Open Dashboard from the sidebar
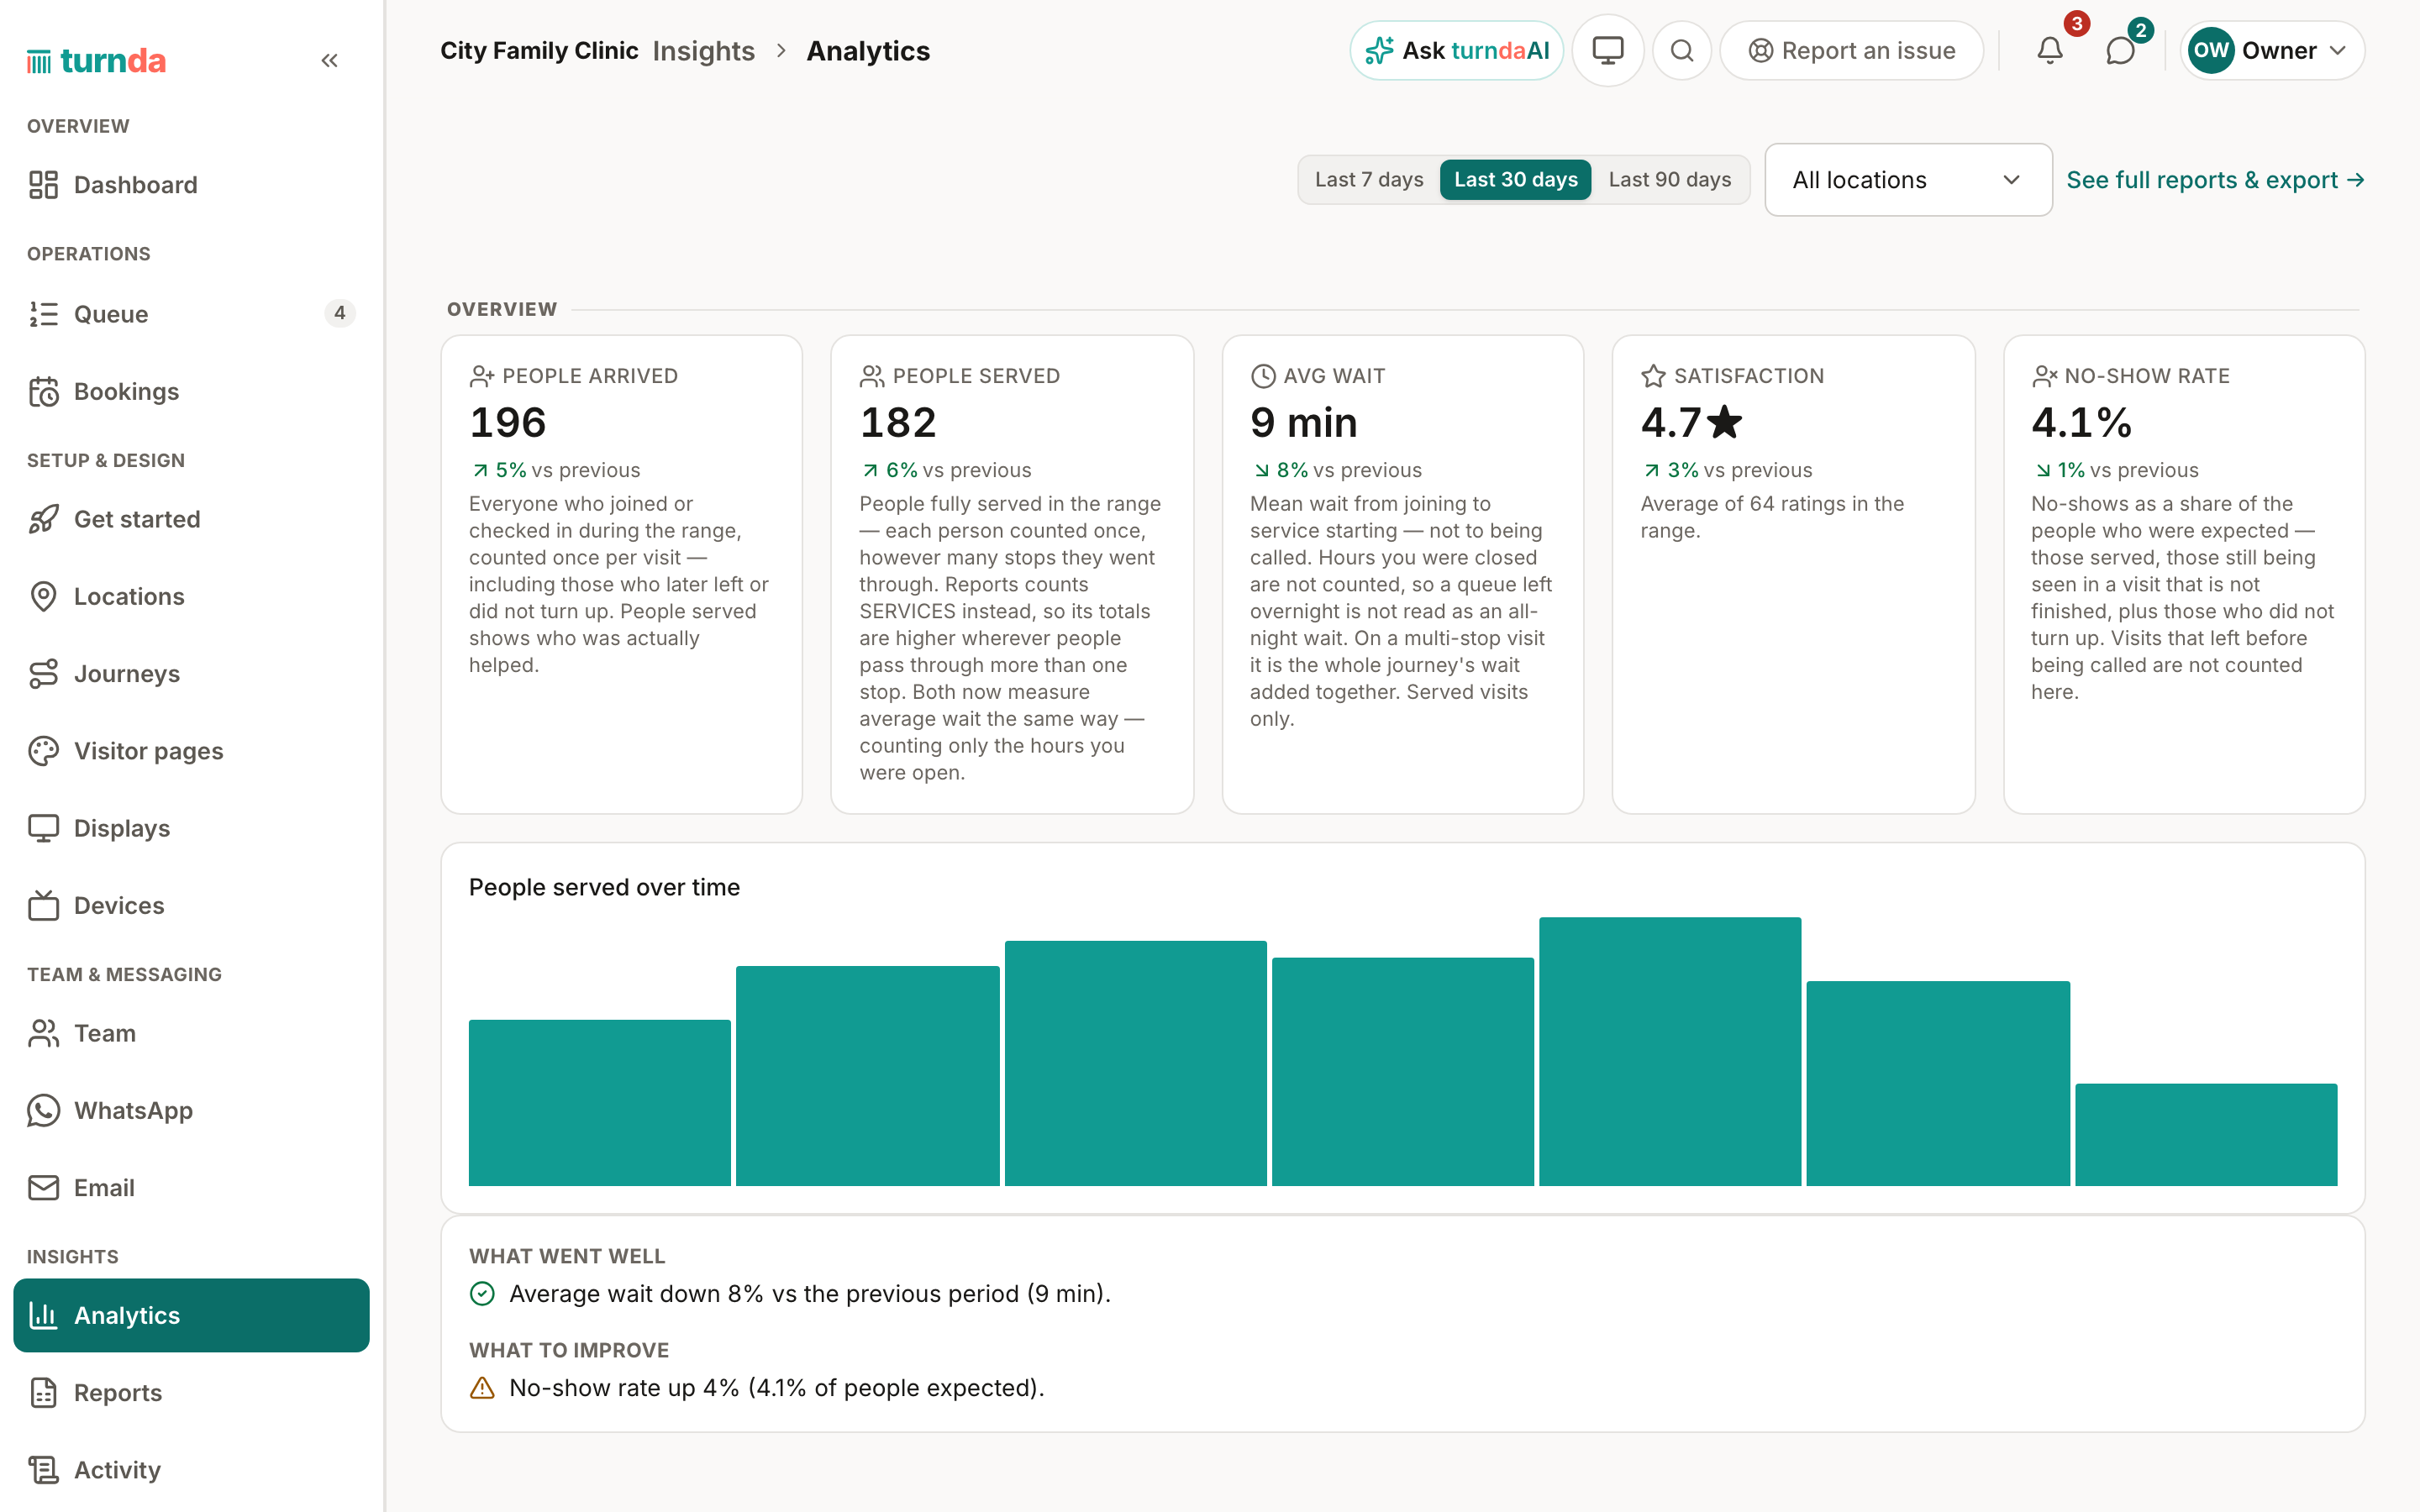 click(x=191, y=185)
